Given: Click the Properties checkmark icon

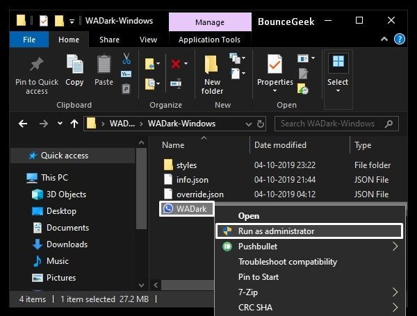Looking at the screenshot, I should tap(275, 64).
